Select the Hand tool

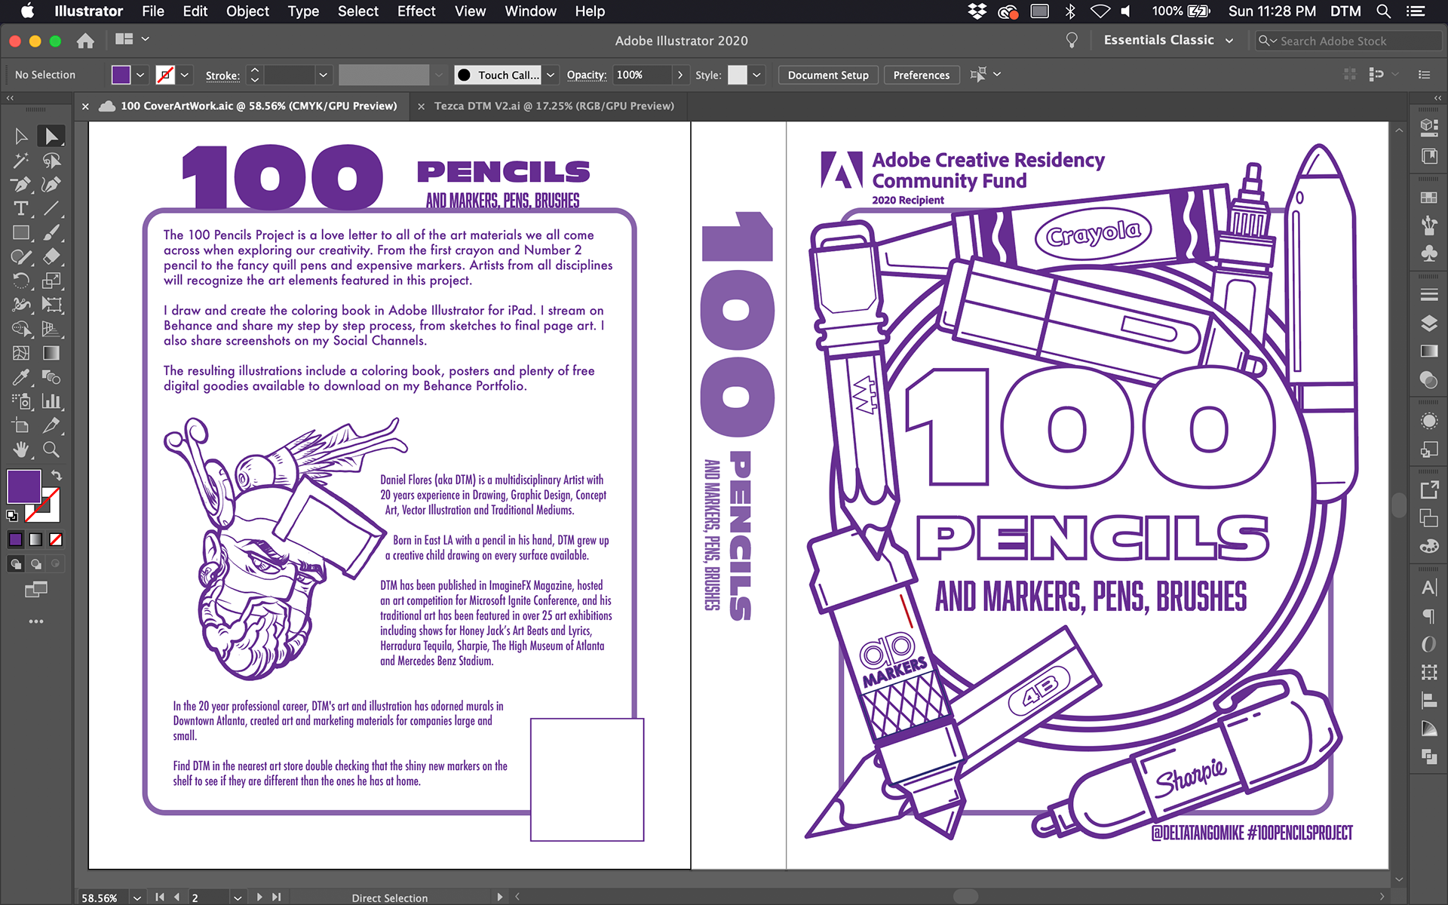pyautogui.click(x=21, y=449)
